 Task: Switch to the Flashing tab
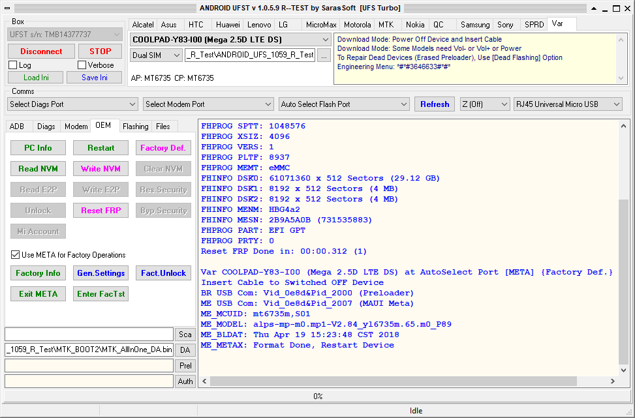(135, 127)
